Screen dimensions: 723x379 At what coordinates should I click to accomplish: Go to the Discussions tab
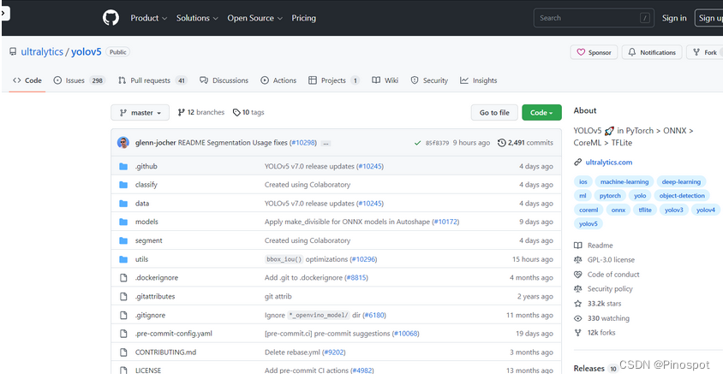pos(224,80)
